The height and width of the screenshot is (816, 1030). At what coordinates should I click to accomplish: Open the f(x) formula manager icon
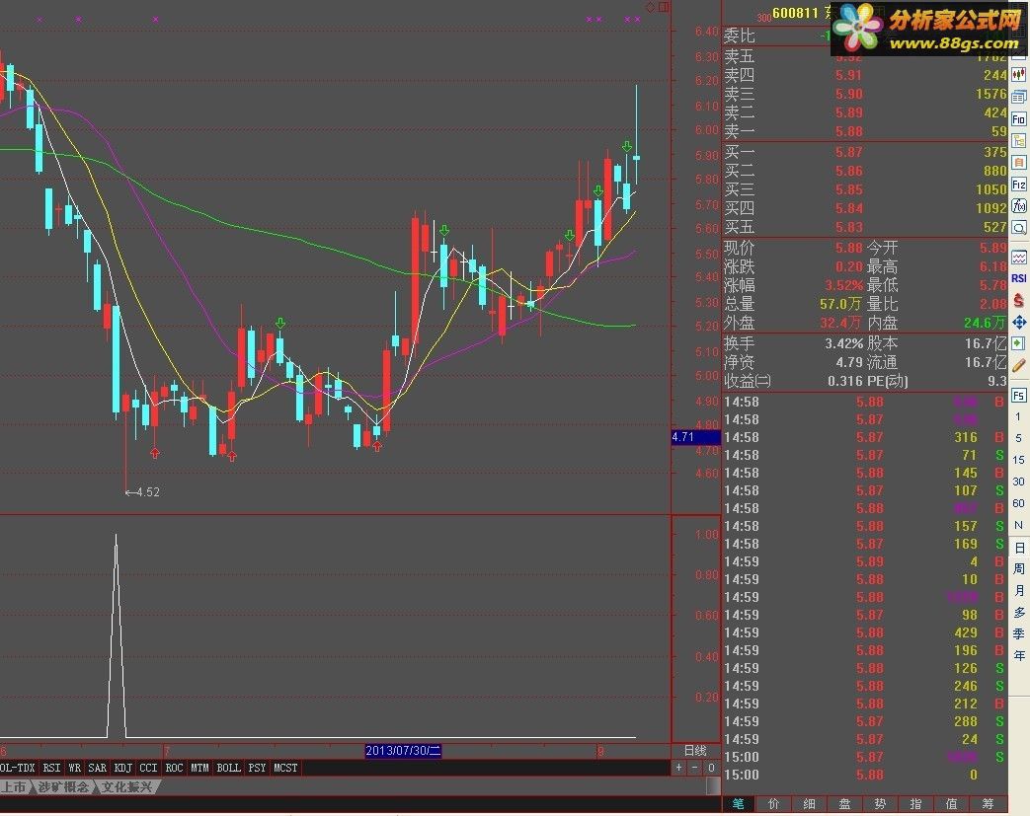click(x=1019, y=206)
